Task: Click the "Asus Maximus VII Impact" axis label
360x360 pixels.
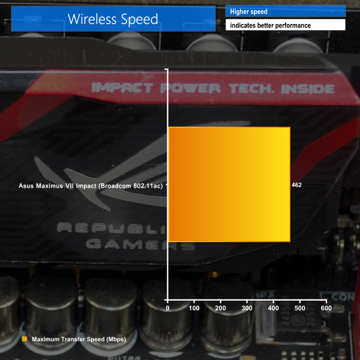Action: coord(91,186)
